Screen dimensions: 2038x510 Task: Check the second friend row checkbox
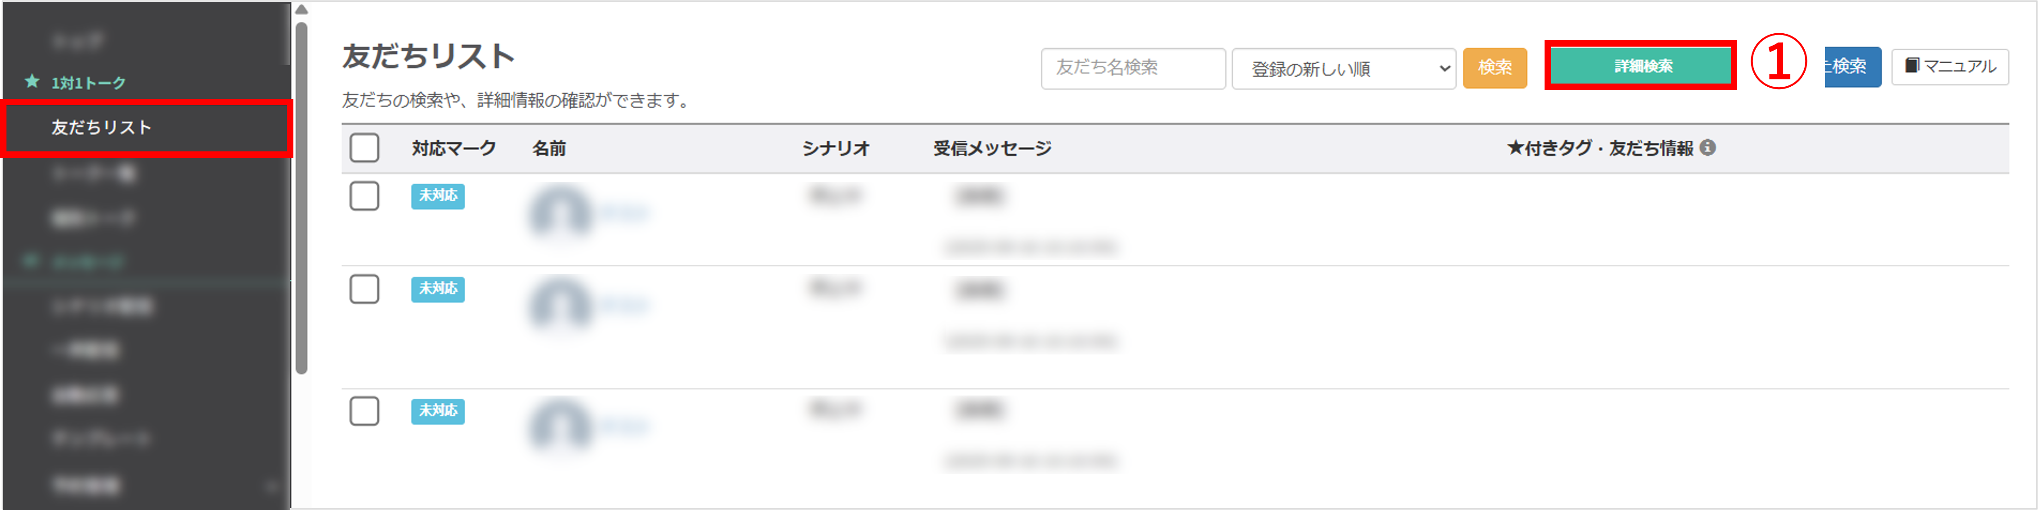pyautogui.click(x=364, y=288)
